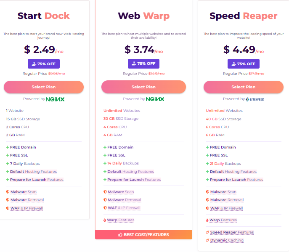Select the Speed Reaper plan
The width and height of the screenshot is (289, 252).
pyautogui.click(x=244, y=87)
